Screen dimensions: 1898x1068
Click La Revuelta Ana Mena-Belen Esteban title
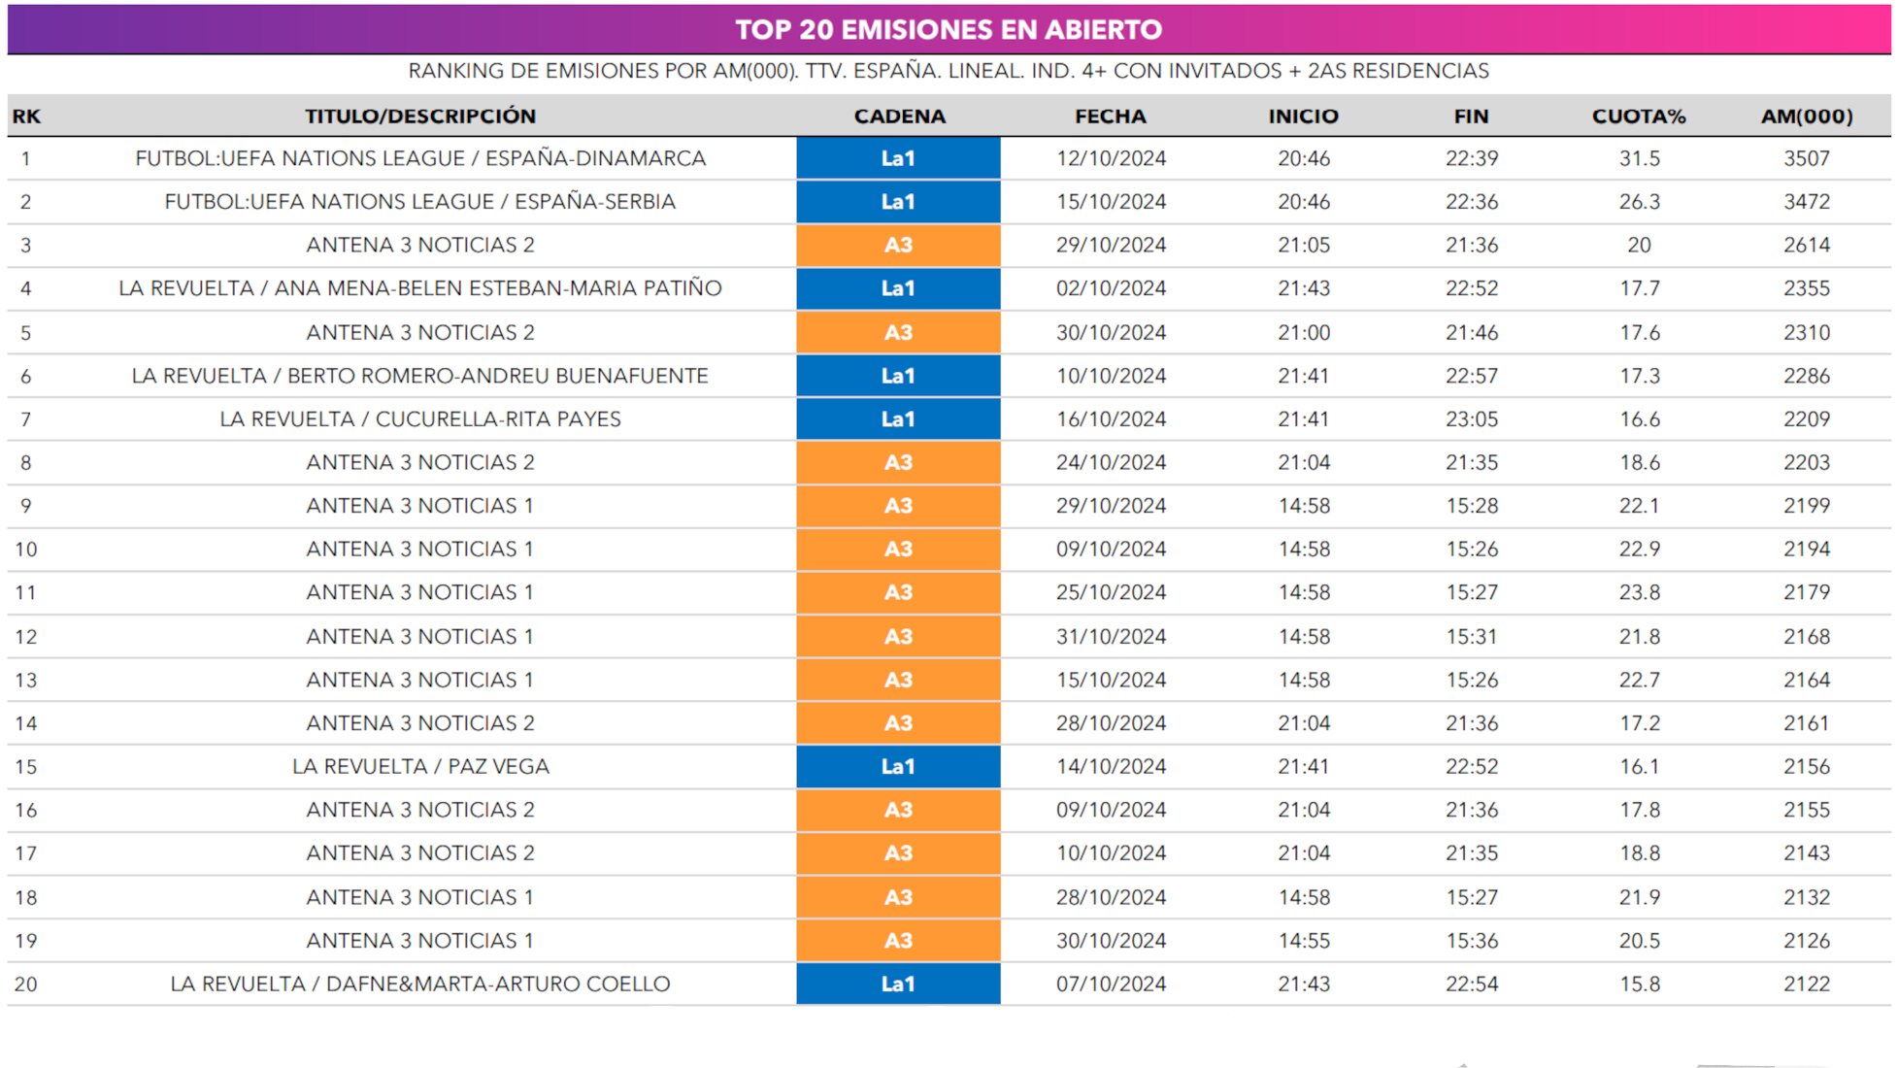coord(420,288)
